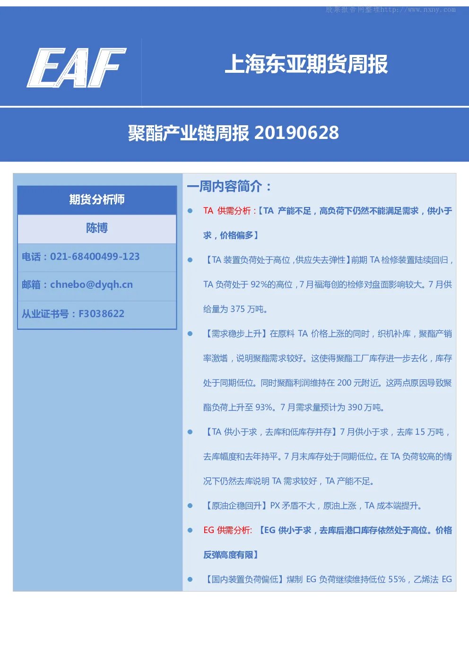
Task: Click the heading 一周内容简介
Action: [229, 186]
